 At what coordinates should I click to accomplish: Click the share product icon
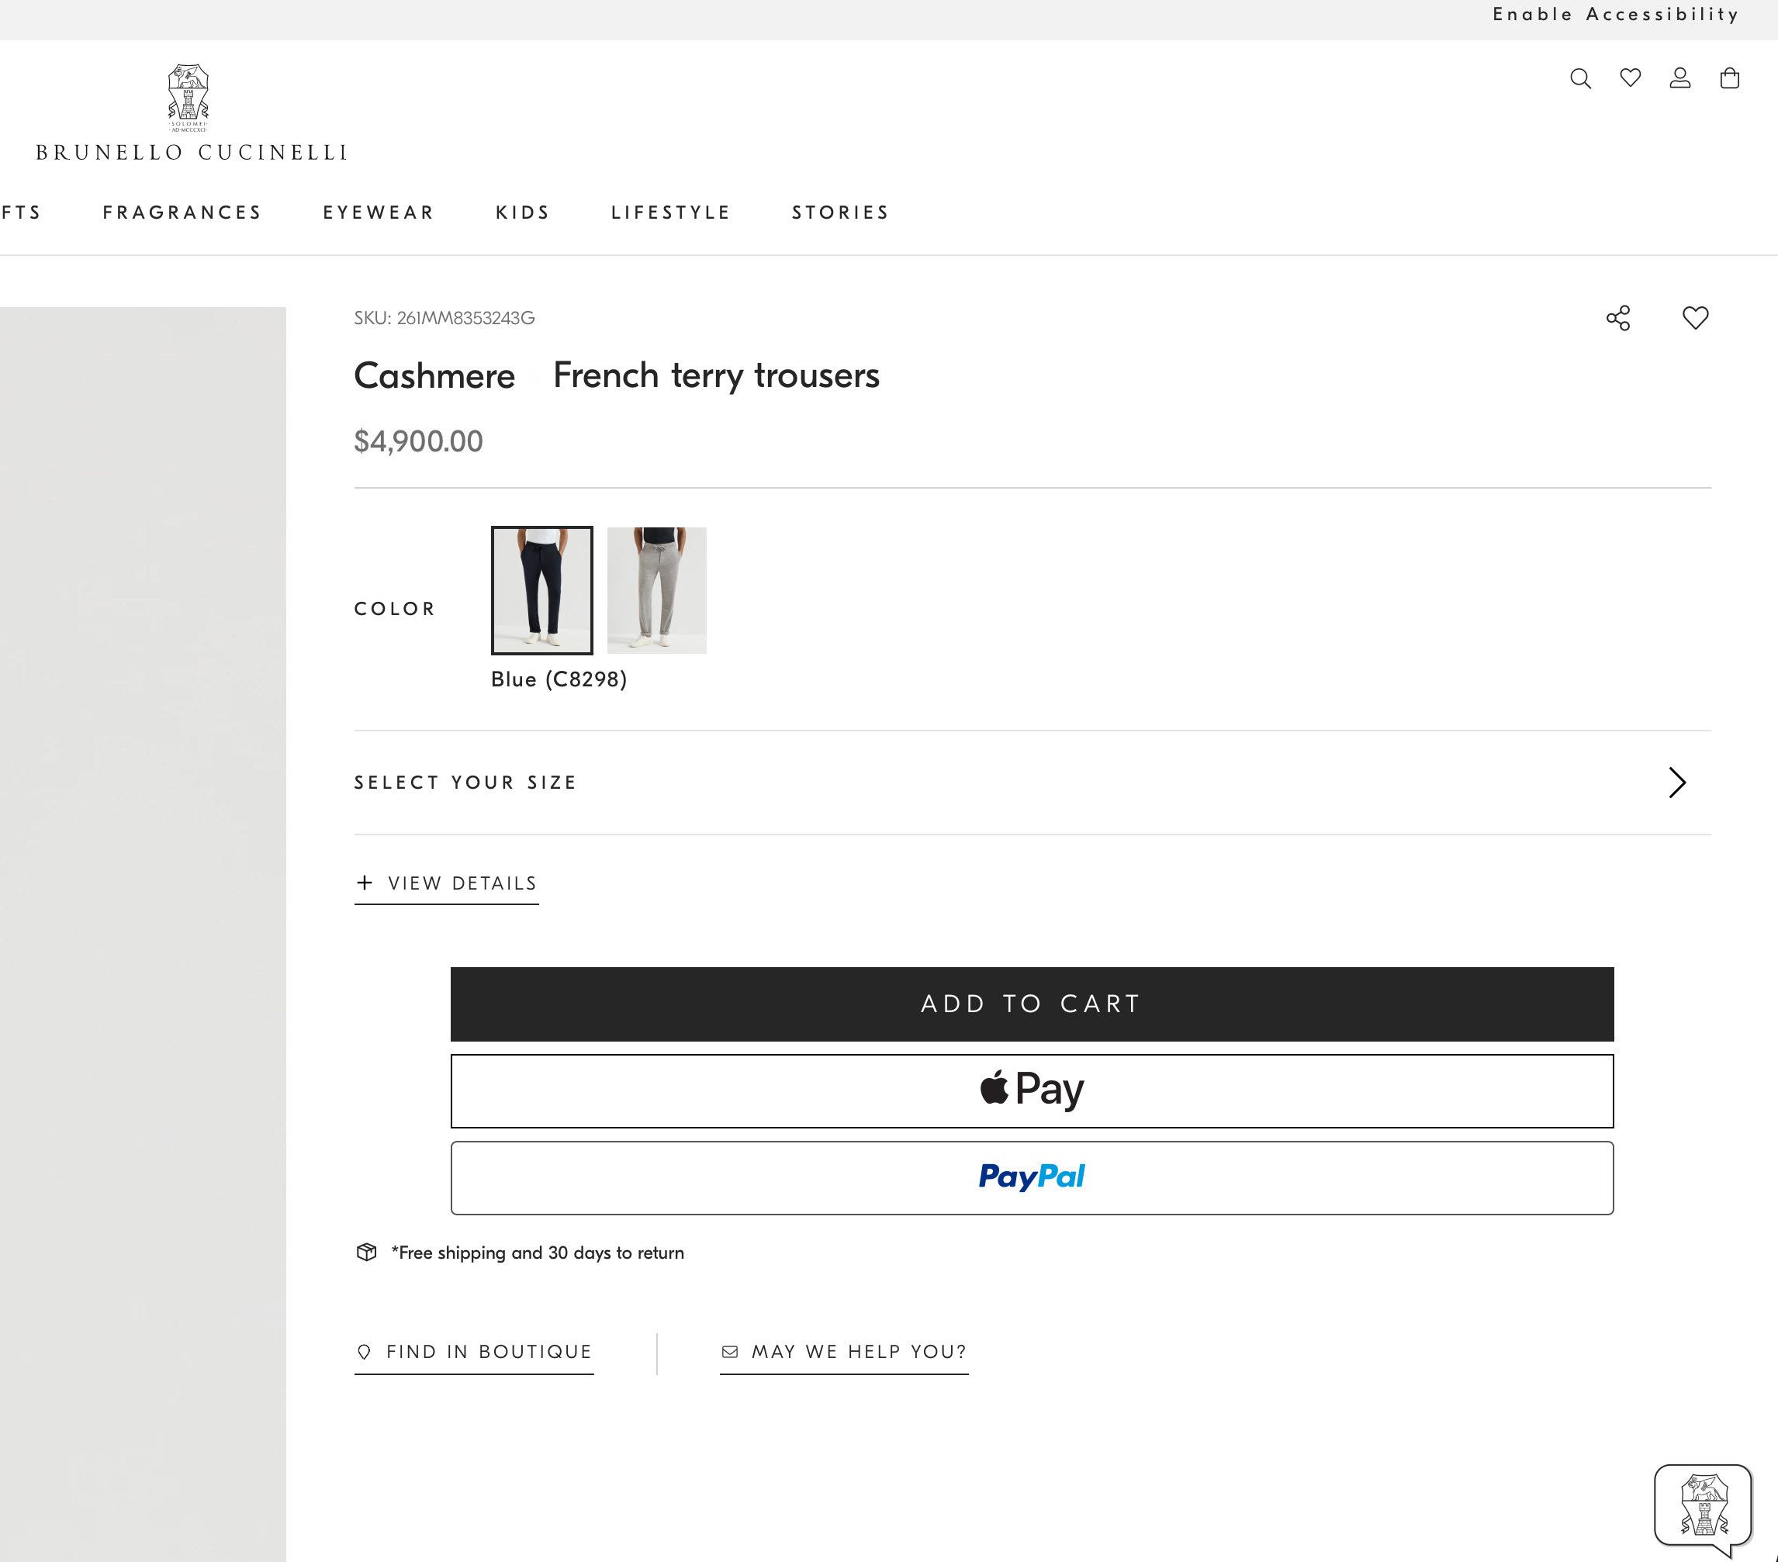tap(1618, 318)
